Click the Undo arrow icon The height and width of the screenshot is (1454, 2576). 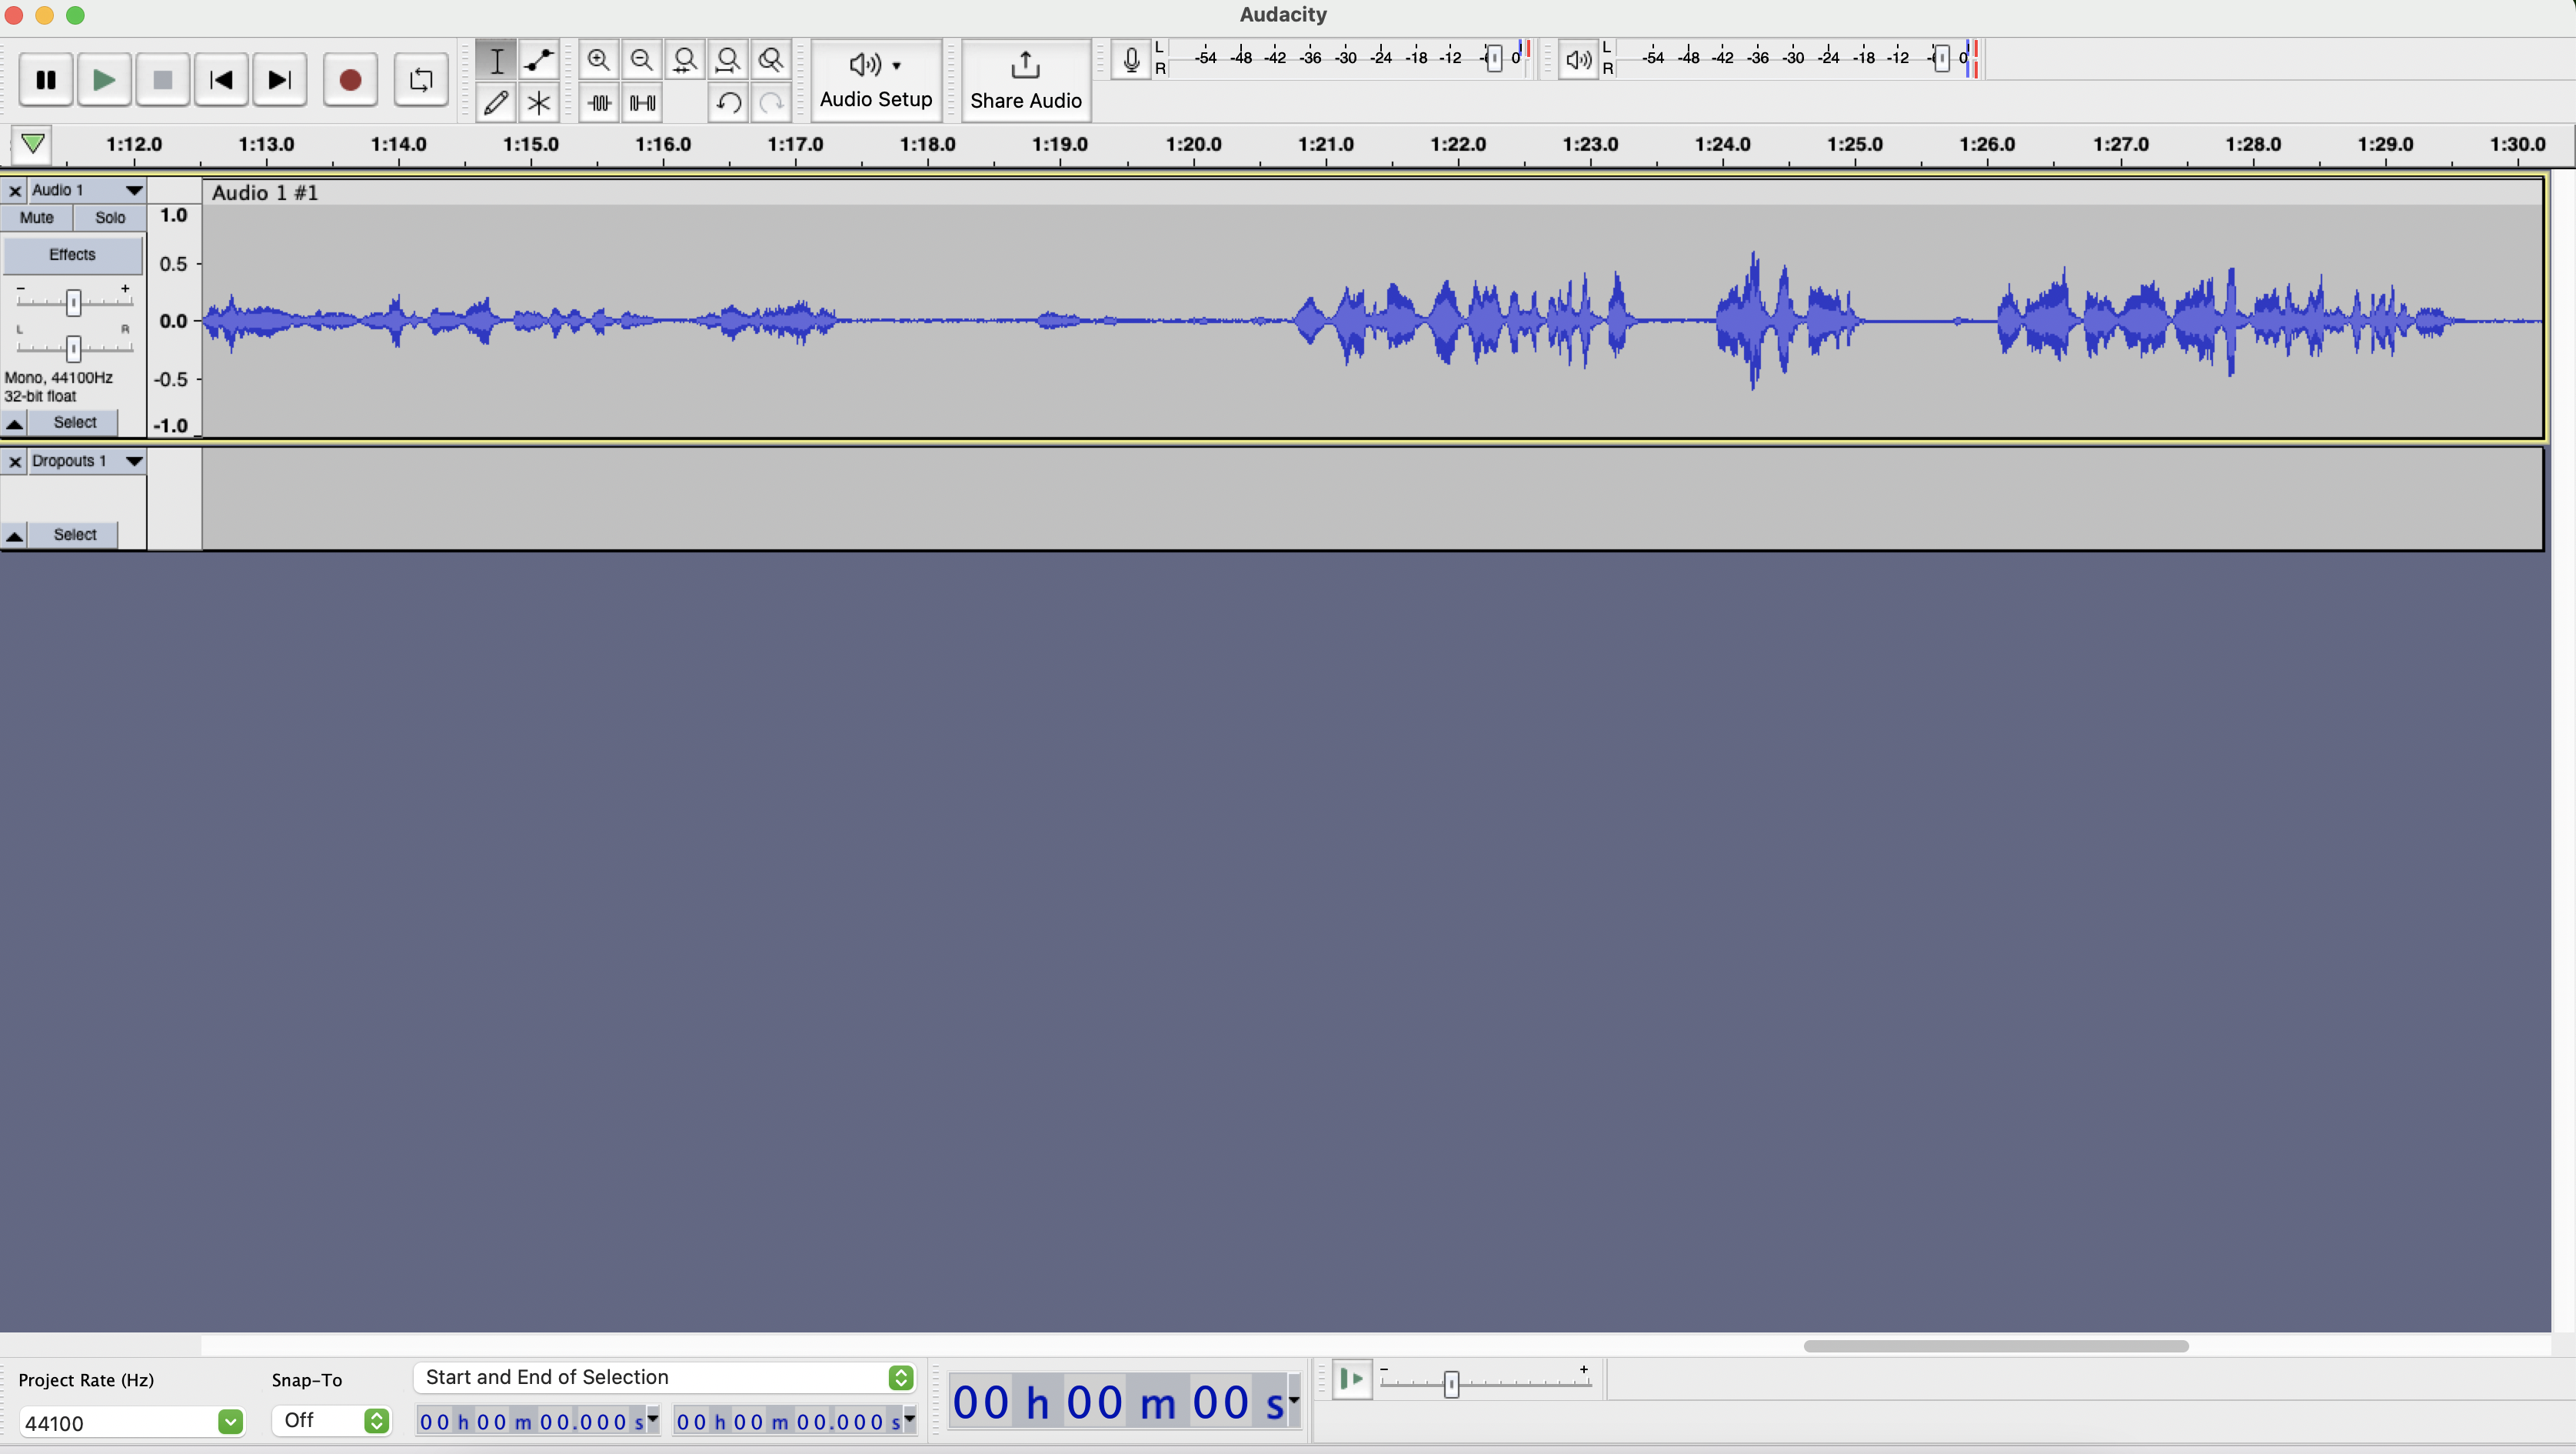coord(728,102)
